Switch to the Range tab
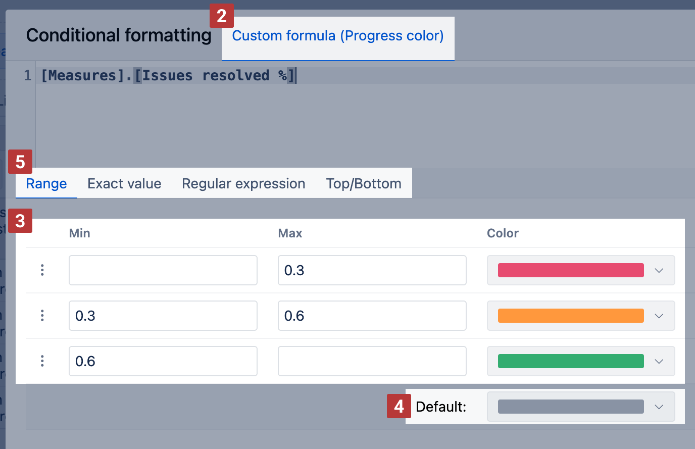This screenshot has width=695, height=449. [x=46, y=183]
